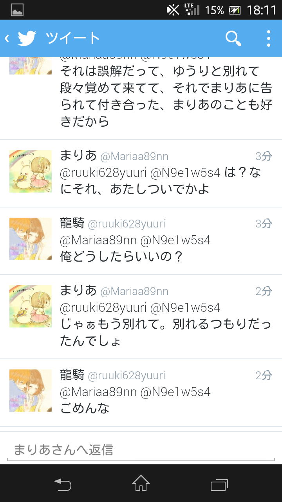
Task: Tap the Android back navigation button
Action: click(63, 484)
